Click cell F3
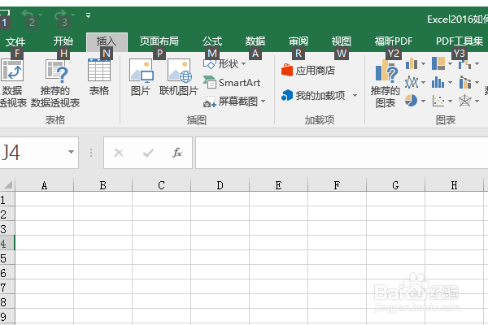The image size is (488, 325). pos(337,228)
